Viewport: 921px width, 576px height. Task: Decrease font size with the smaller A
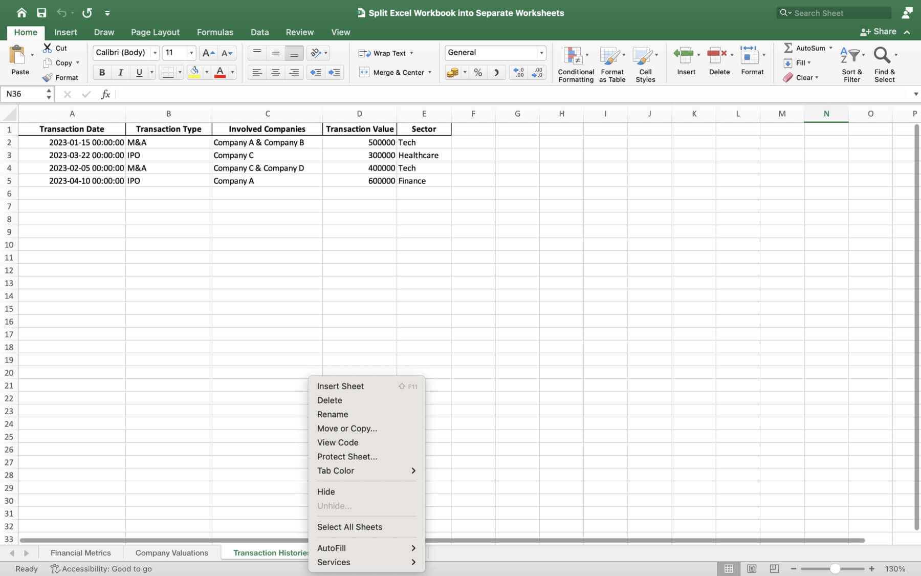pos(227,53)
